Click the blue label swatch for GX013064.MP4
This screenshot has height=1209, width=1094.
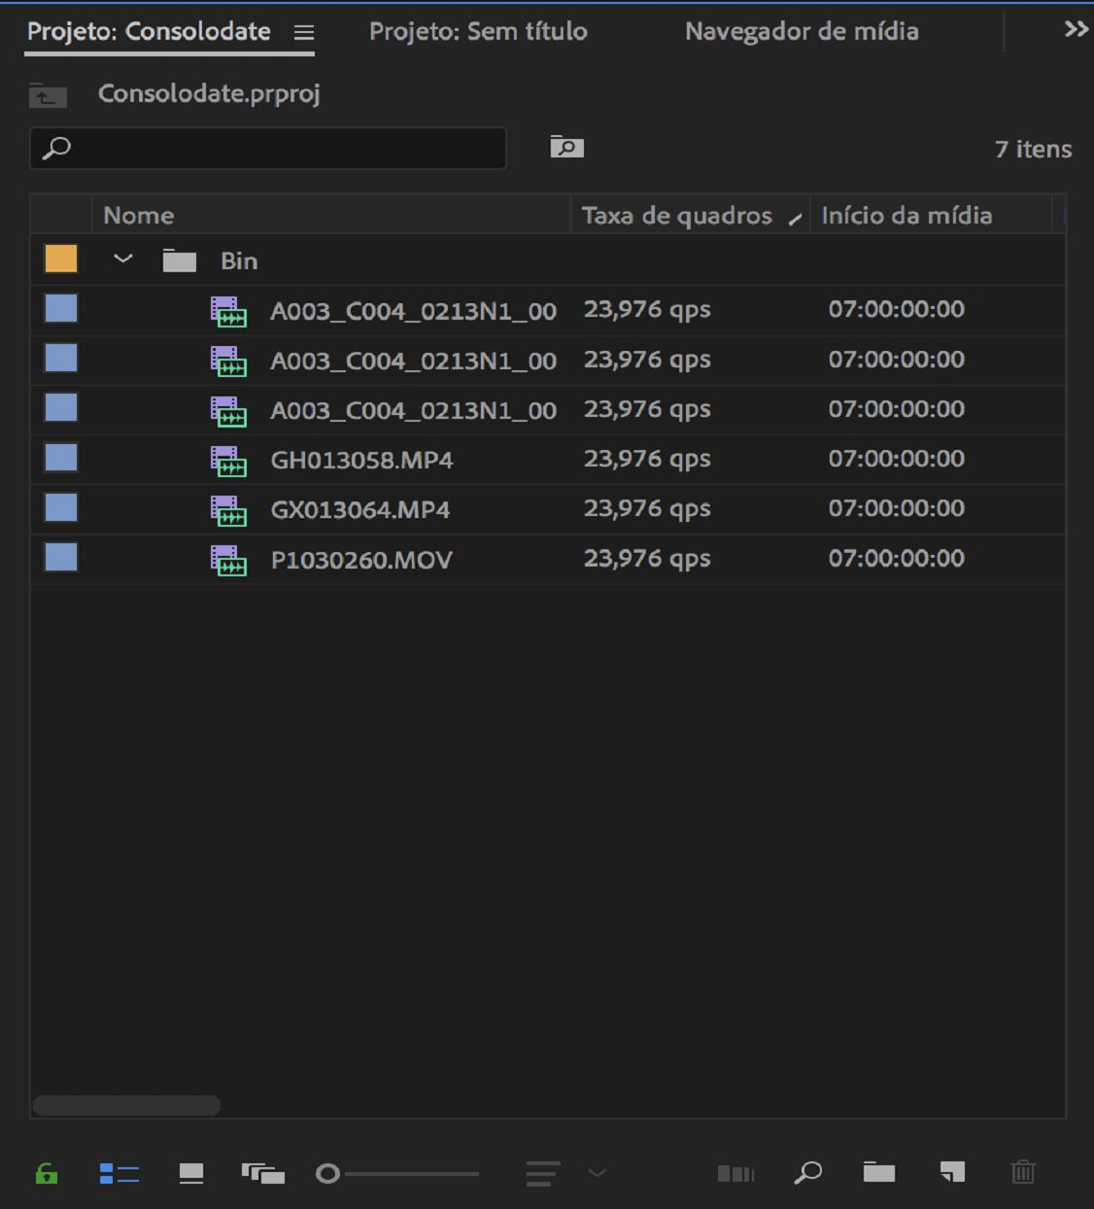tap(61, 507)
